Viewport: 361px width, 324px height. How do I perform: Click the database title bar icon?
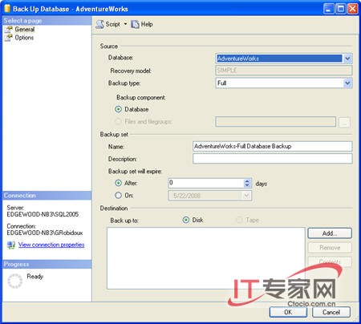point(7,9)
